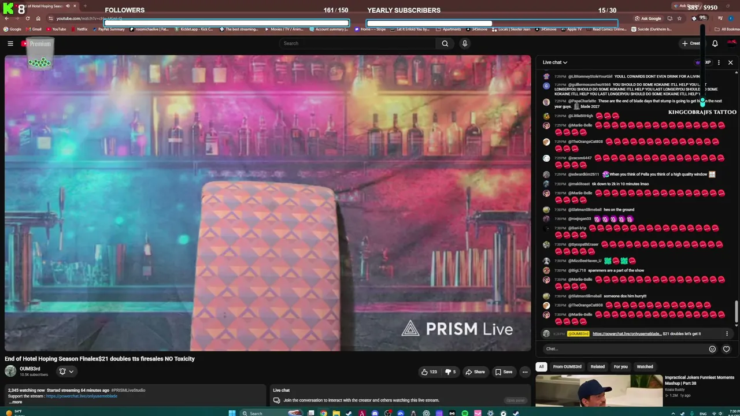
Task: Open the Google bookmark
Action: [12, 29]
